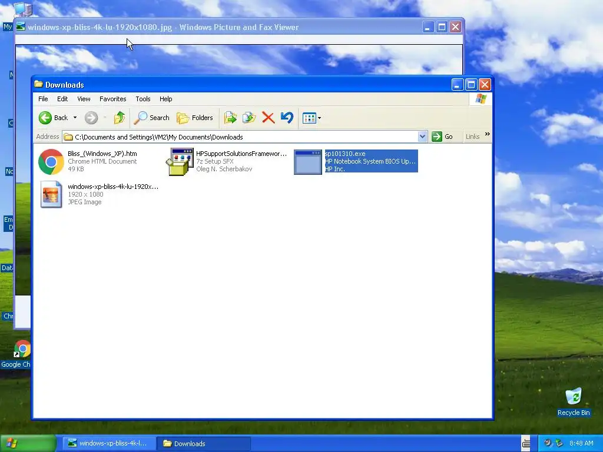Open the Edit menu

tap(62, 99)
